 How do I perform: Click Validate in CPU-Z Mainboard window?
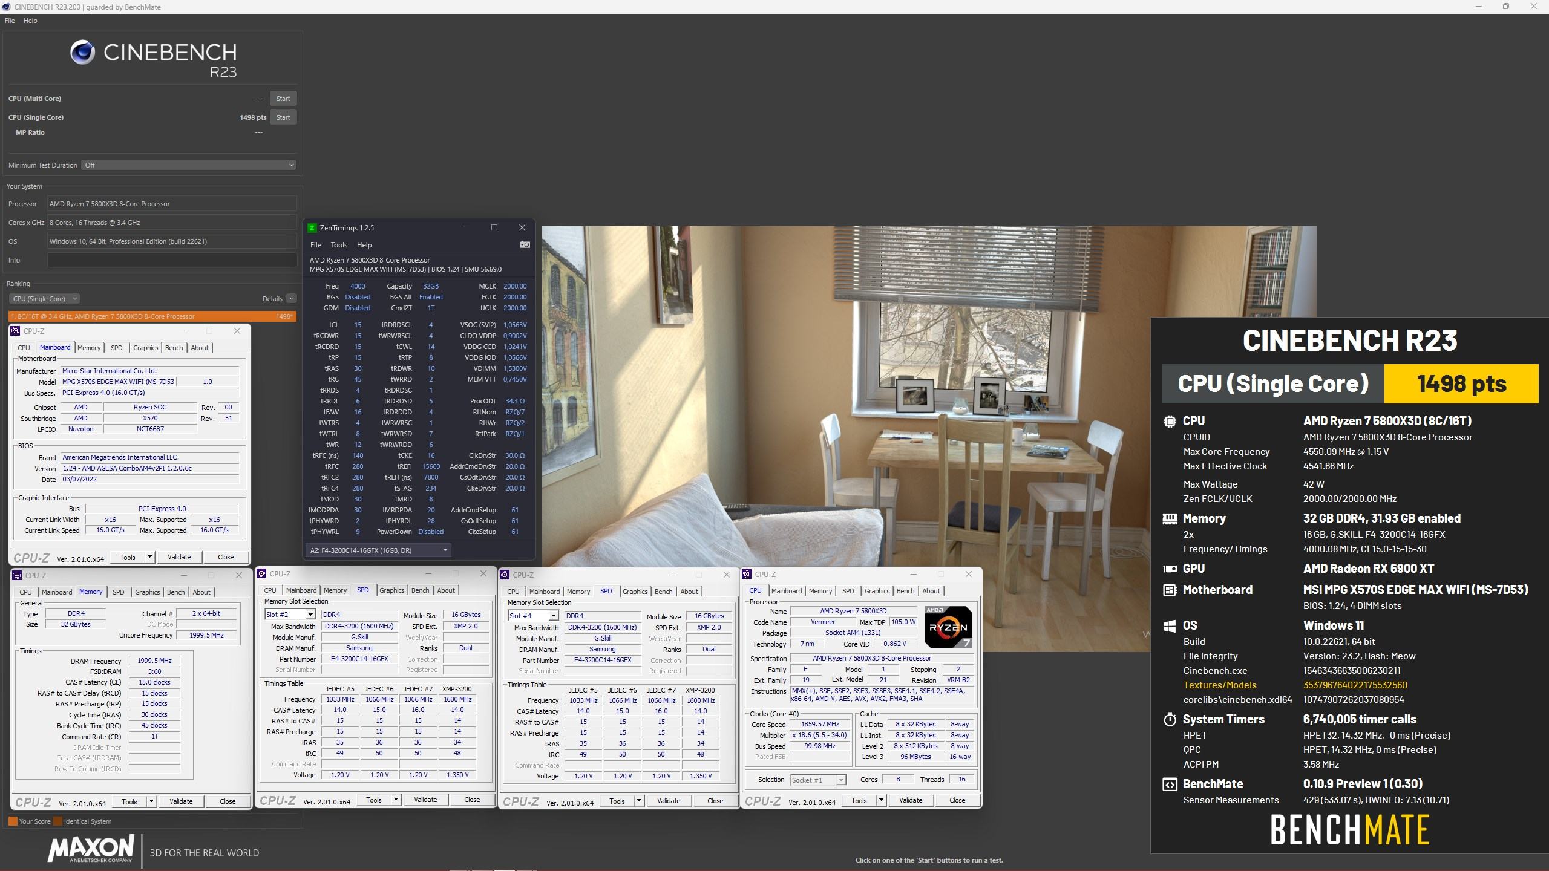click(179, 557)
